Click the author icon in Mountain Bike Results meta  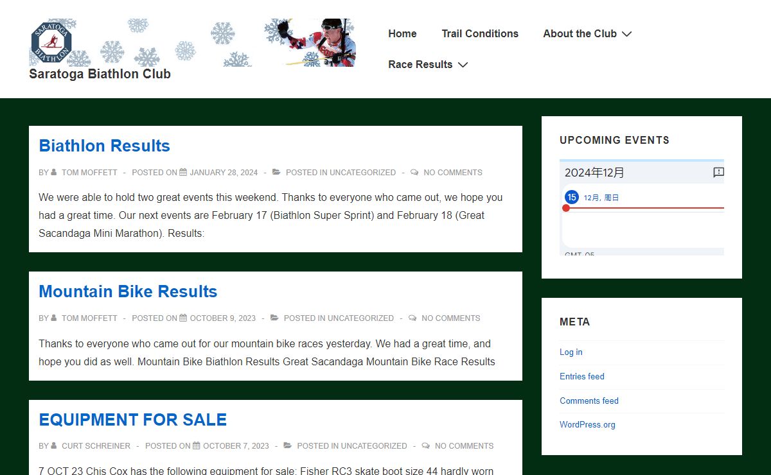[54, 318]
